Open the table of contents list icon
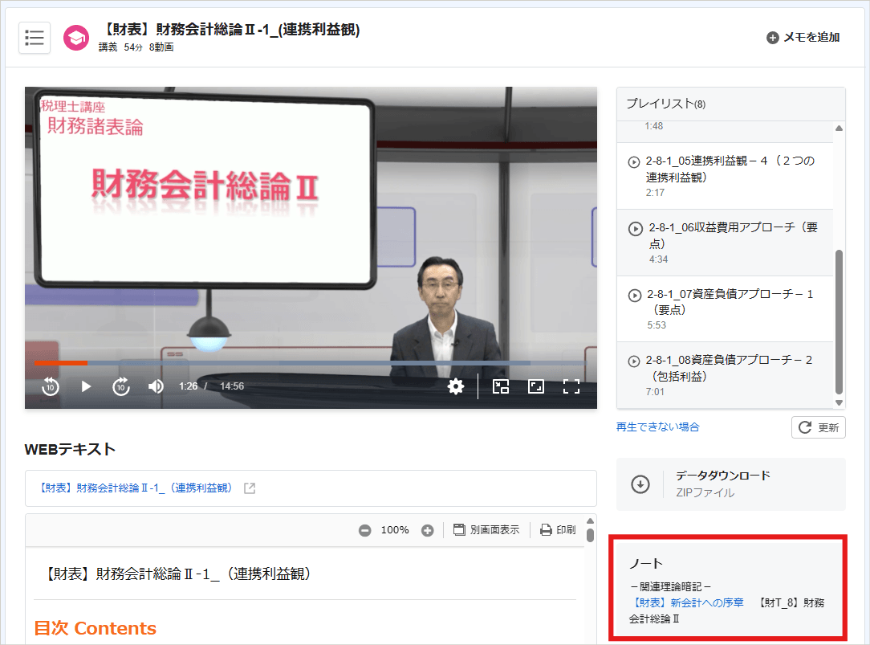870x645 pixels. (35, 38)
